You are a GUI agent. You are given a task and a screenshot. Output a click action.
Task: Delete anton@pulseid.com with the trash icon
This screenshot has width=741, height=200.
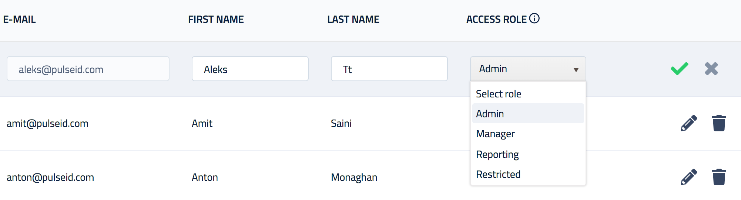pyautogui.click(x=719, y=177)
